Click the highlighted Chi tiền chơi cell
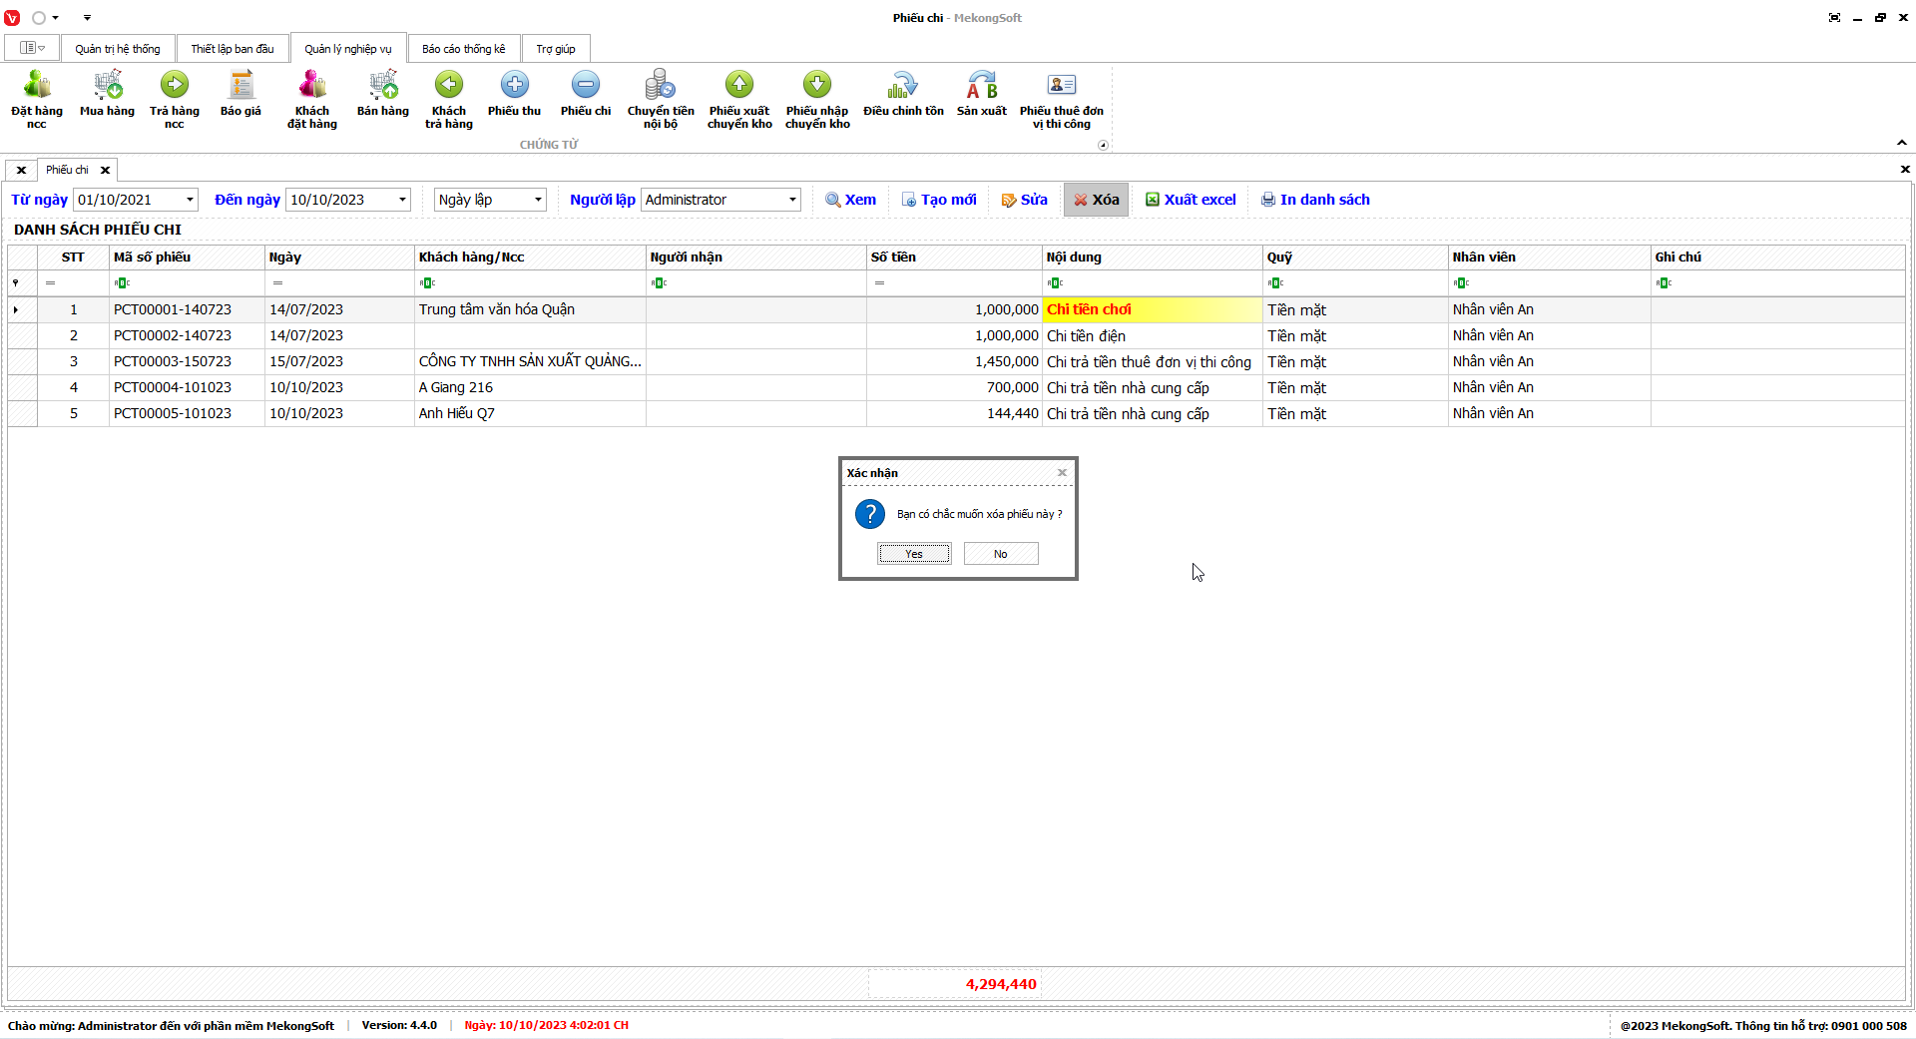The width and height of the screenshot is (1916, 1039). point(1153,310)
